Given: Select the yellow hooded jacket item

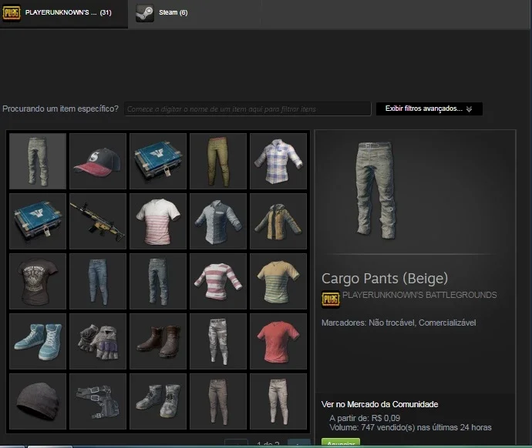Looking at the screenshot, I should [278, 221].
